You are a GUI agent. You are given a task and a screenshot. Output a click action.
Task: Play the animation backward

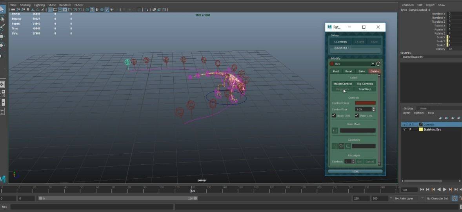coord(439,189)
